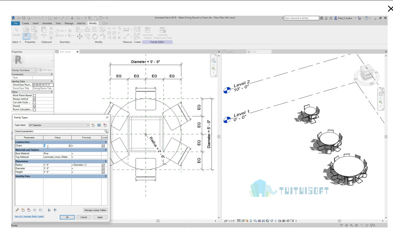This screenshot has width=393, height=235.
Task: Collapse the Construction parameter group
Action: (106, 142)
